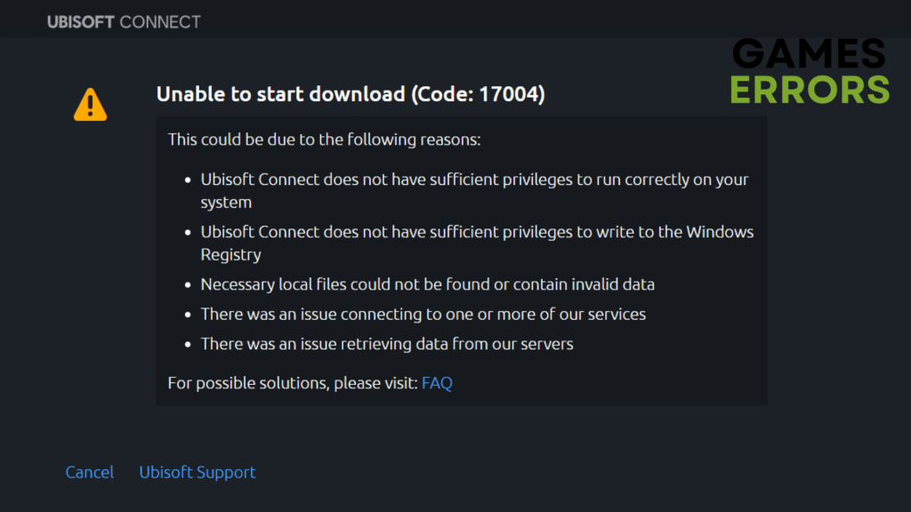The height and width of the screenshot is (512, 911).
Task: Click the yellow warning triangle icon
Action: tap(90, 104)
